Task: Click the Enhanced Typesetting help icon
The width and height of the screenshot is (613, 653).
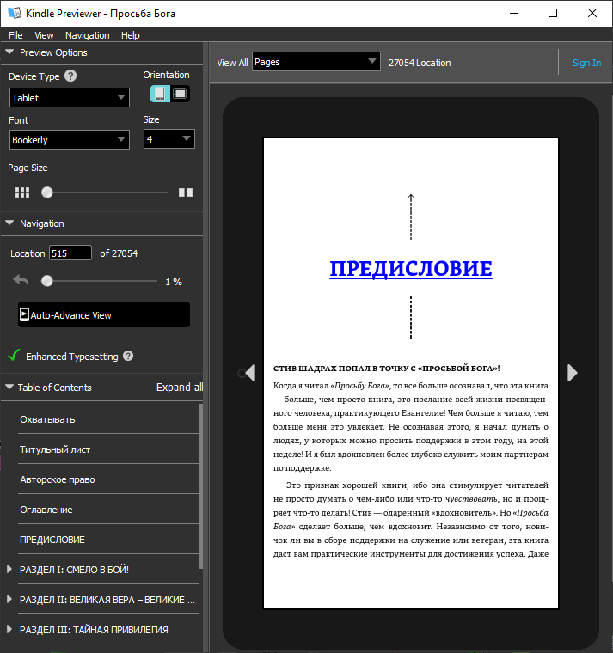Action: point(128,356)
